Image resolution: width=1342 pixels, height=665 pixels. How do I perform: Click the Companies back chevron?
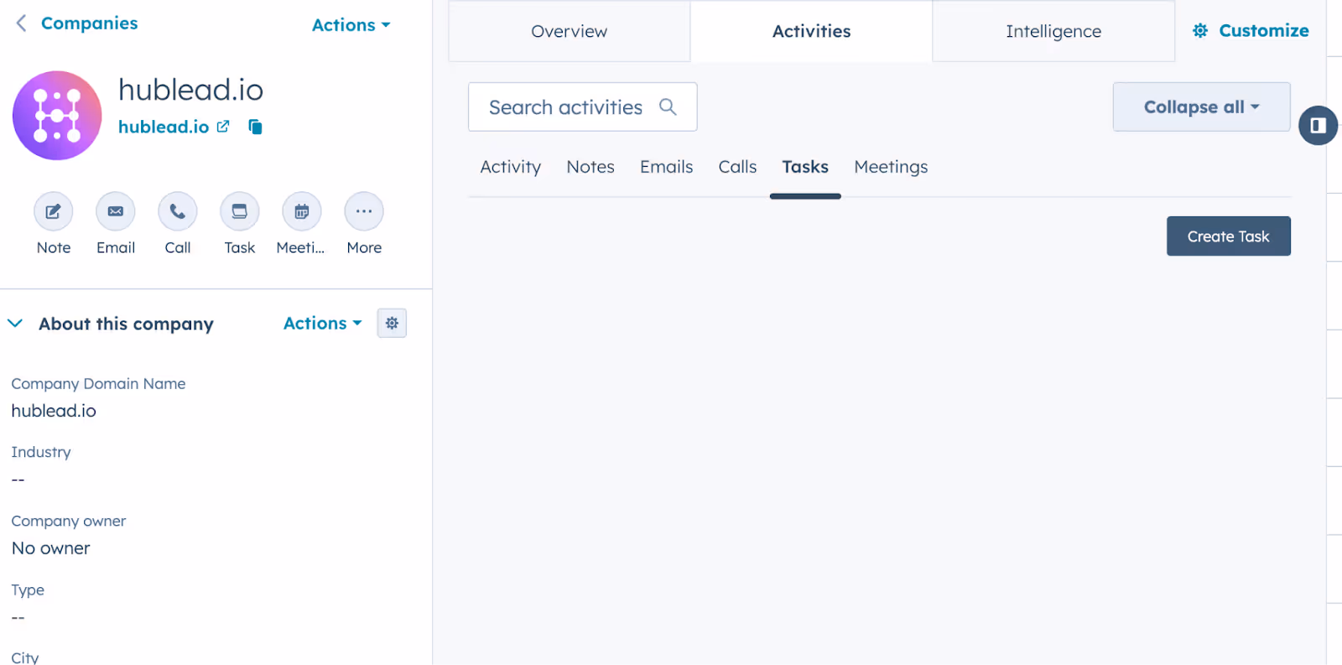pos(22,23)
